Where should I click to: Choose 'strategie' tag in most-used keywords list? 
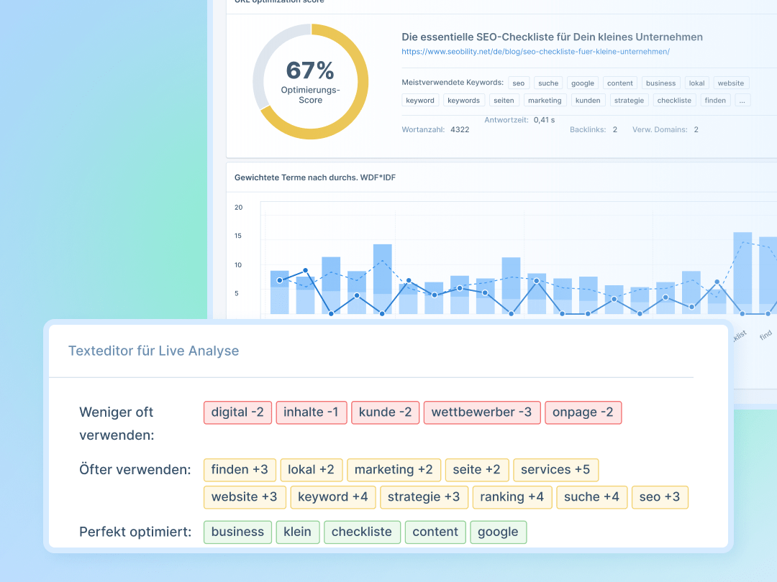[630, 101]
